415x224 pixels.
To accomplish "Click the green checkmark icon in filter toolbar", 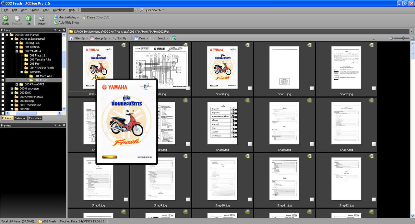I will 174,38.
